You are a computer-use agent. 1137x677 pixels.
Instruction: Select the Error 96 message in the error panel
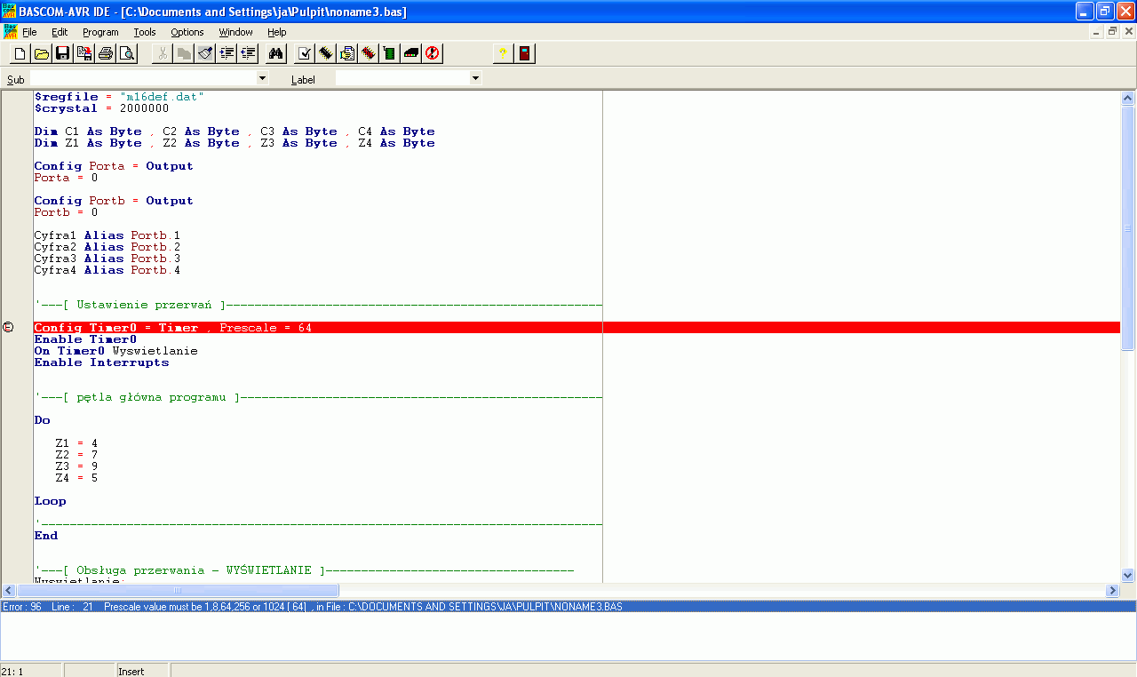tap(568, 607)
